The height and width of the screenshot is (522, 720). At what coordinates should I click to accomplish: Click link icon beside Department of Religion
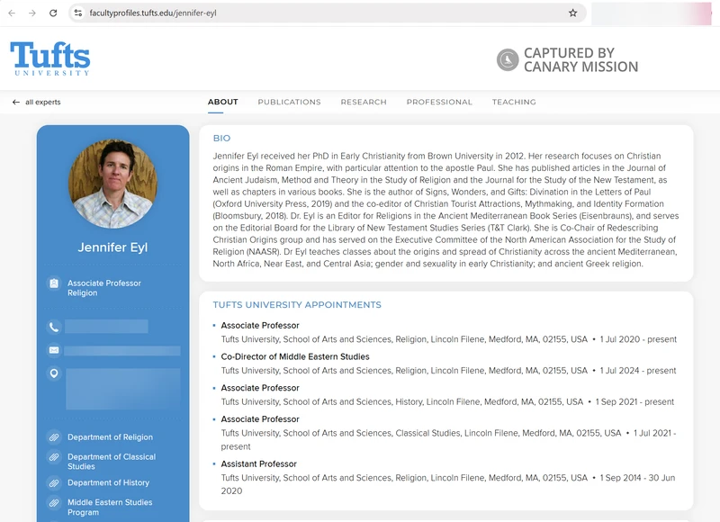[x=54, y=437]
